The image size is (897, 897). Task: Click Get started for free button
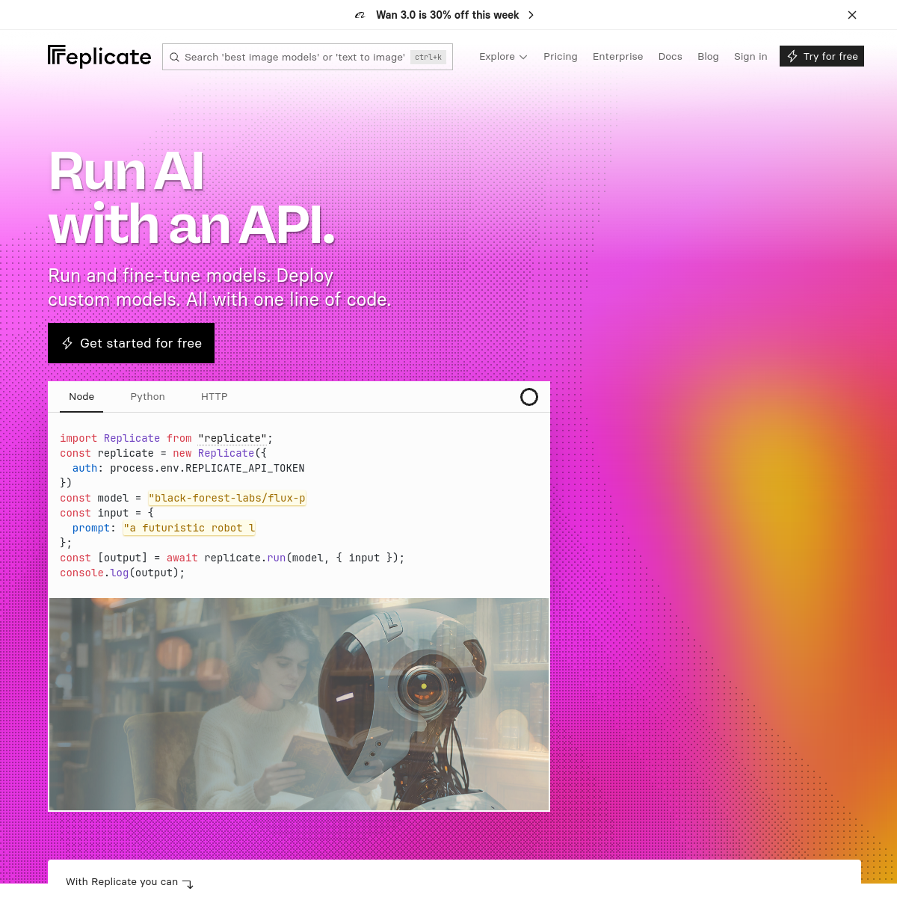[131, 343]
